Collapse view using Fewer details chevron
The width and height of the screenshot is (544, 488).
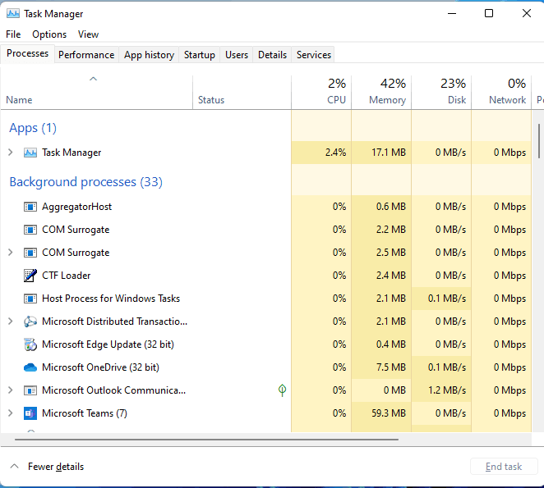click(14, 467)
